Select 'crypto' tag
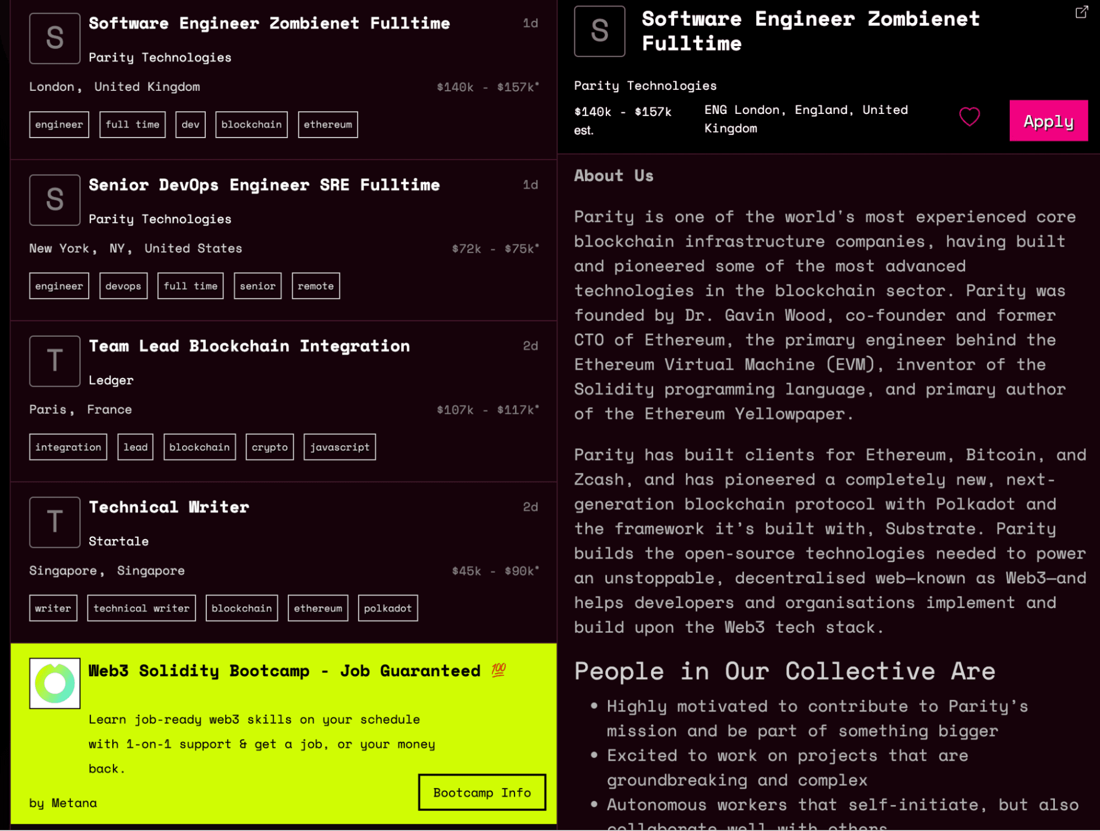This screenshot has width=1100, height=831. click(x=270, y=447)
